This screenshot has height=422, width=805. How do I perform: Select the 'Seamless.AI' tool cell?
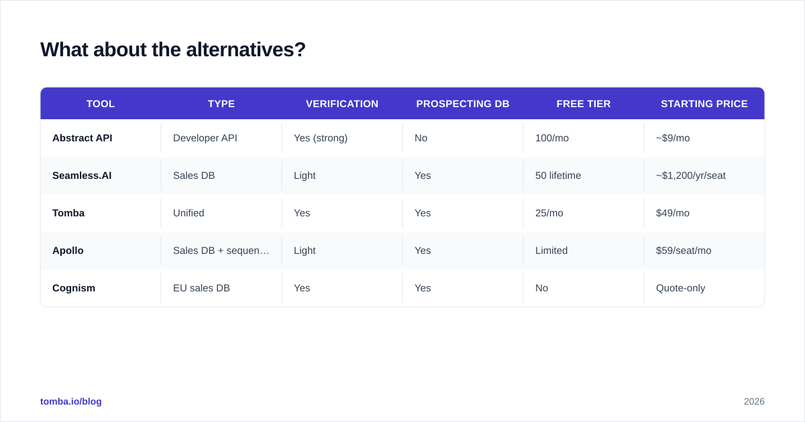[101, 175]
